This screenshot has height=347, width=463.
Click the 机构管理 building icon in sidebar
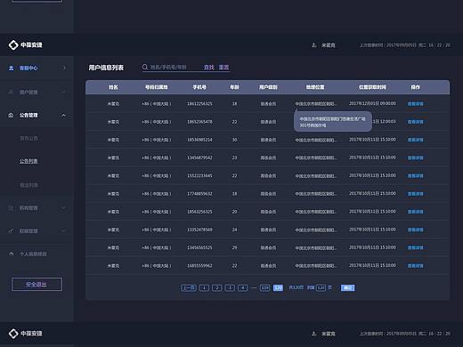click(11, 208)
